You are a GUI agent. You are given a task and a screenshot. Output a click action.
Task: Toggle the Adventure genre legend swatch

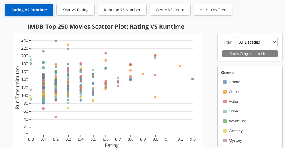pyautogui.click(x=225, y=121)
